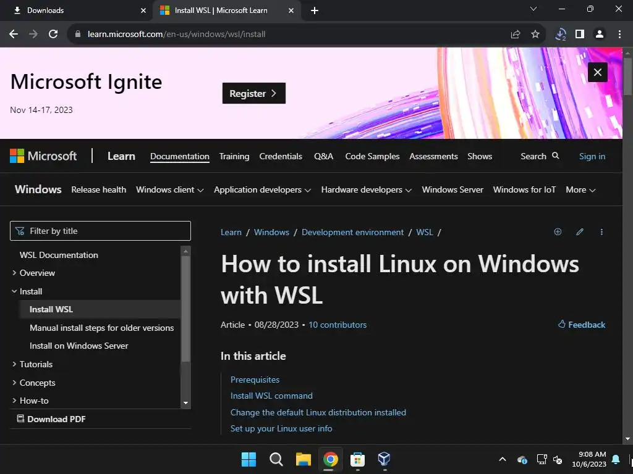Open Chrome three-dot menu
Image resolution: width=633 pixels, height=474 pixels.
(x=619, y=35)
